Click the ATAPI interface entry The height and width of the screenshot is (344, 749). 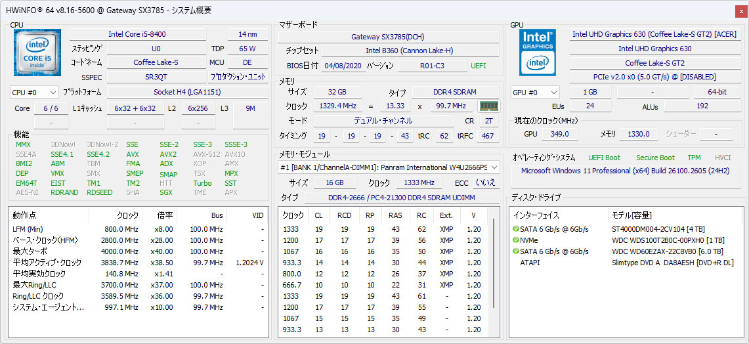click(x=530, y=263)
